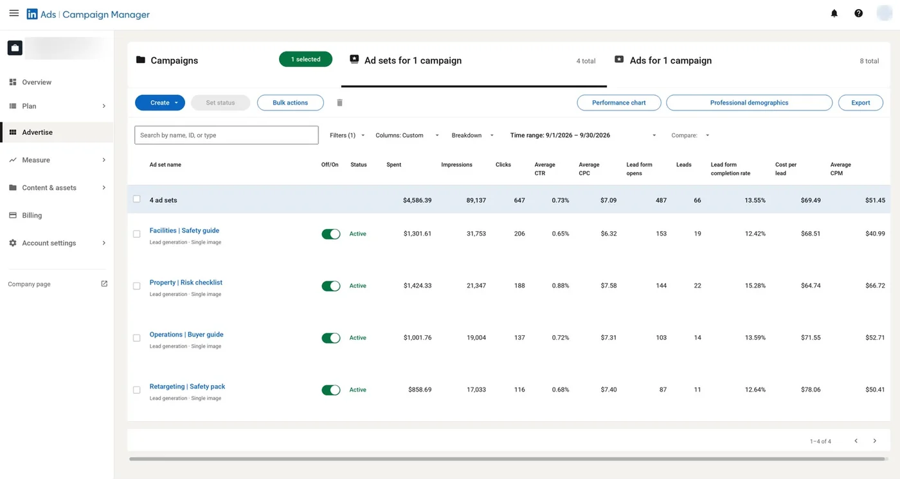Image resolution: width=900 pixels, height=479 pixels.
Task: Click the Billing card icon
Action: pyautogui.click(x=13, y=215)
